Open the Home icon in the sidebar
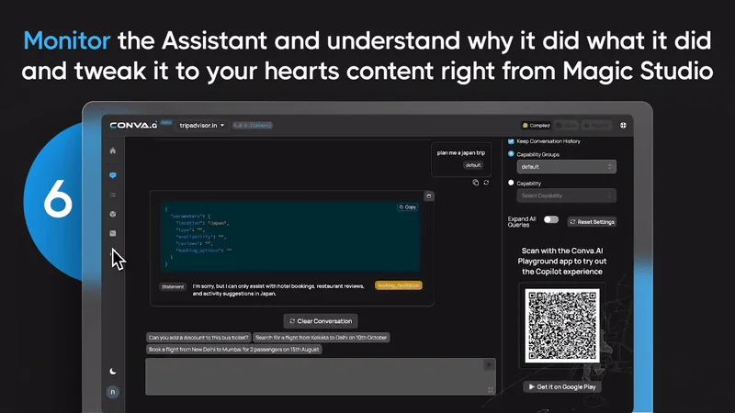This screenshot has width=735, height=413. pyautogui.click(x=112, y=151)
